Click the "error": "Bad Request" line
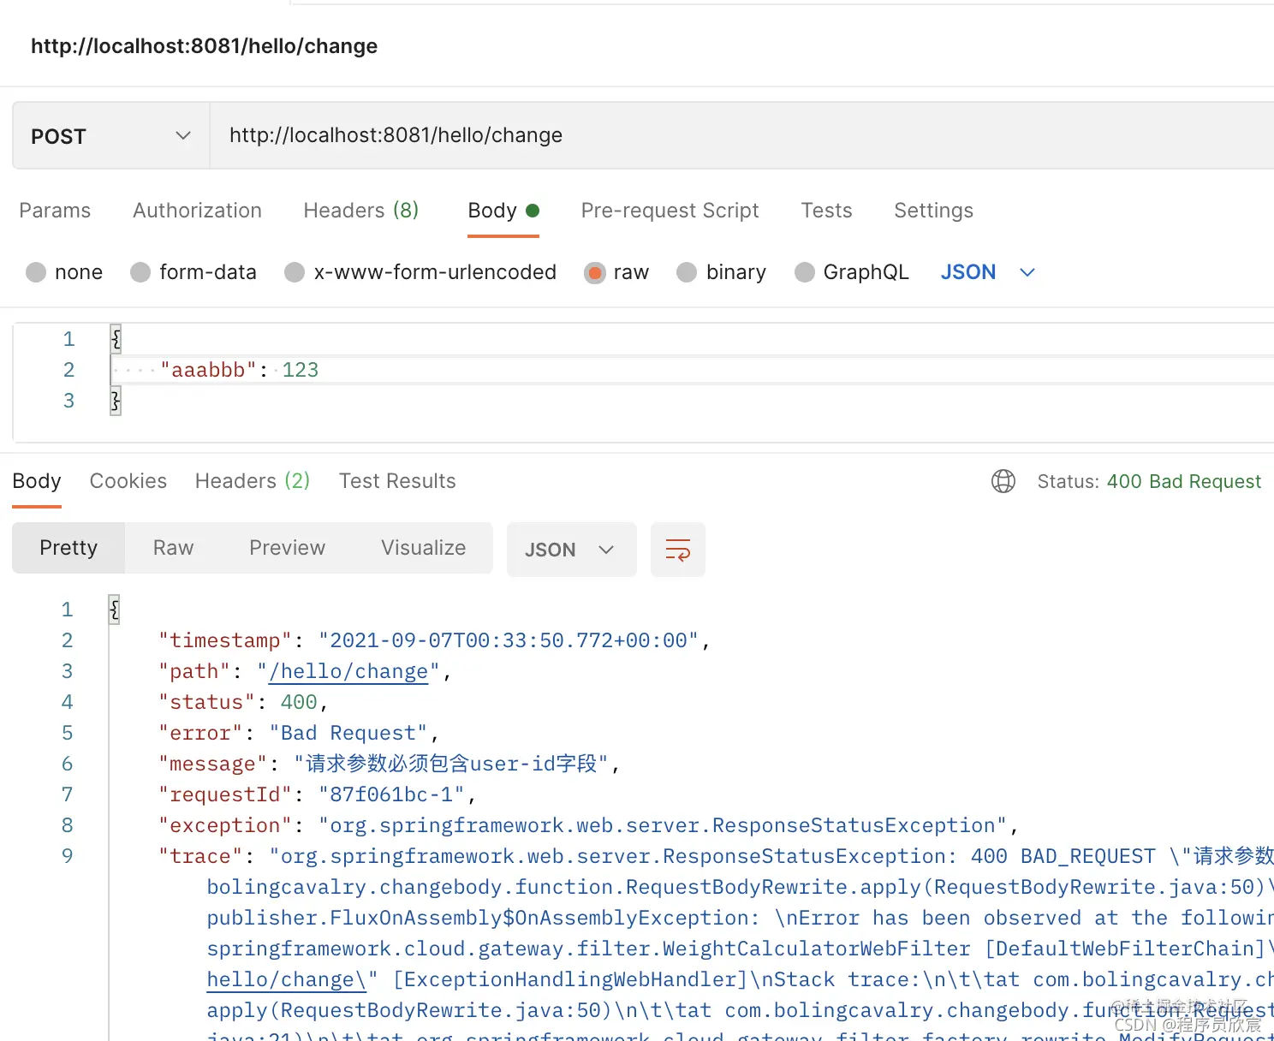 (299, 733)
